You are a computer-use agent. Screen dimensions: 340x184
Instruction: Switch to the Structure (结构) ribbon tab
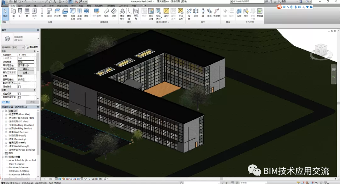click(21, 5)
